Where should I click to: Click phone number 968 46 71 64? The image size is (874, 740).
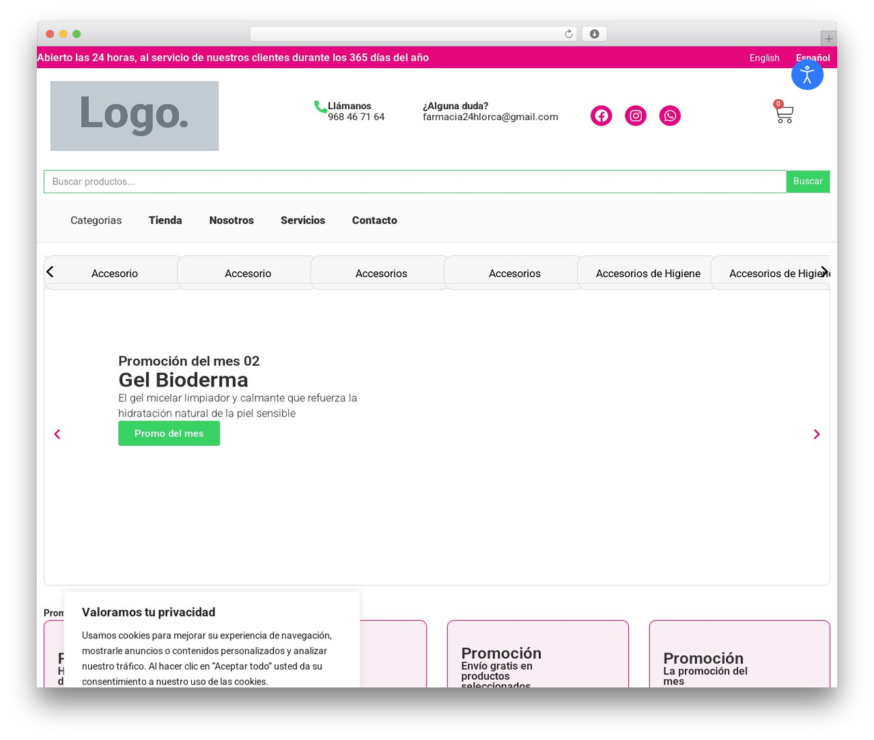[356, 117]
